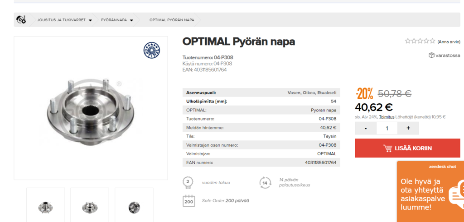Viewport: 464px width, 222px height.
Task: Click the car parts category icon in breadcrumb
Action: point(21,20)
